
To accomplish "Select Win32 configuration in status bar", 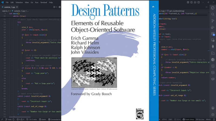I will (x=208, y=119).
